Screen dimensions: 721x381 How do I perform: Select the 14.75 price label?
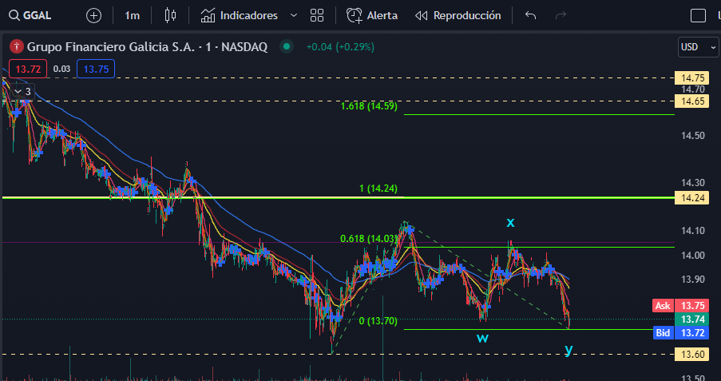click(691, 77)
